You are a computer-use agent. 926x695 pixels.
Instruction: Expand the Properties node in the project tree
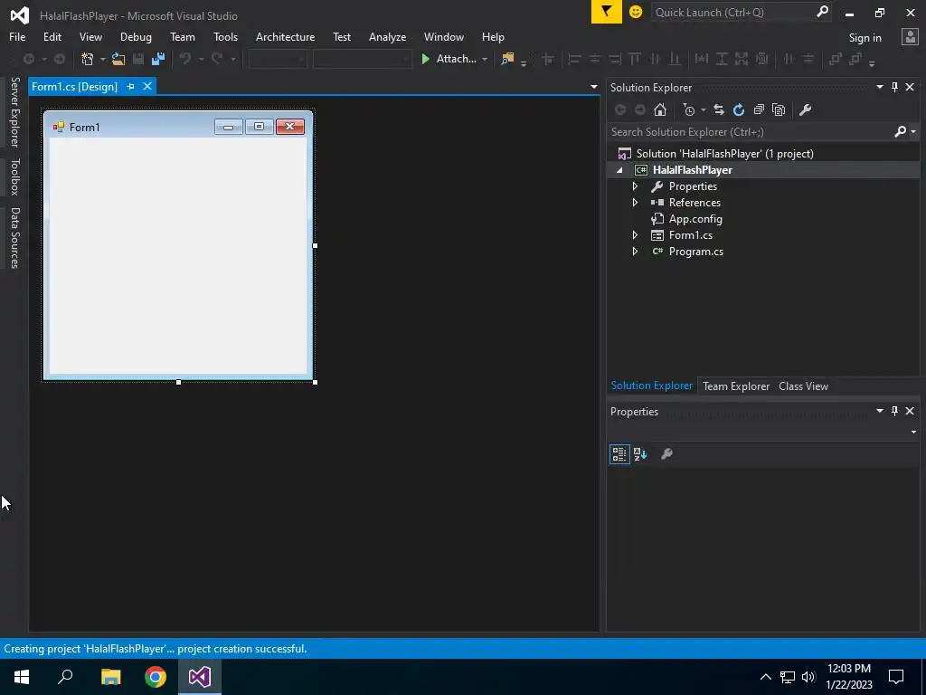click(635, 186)
